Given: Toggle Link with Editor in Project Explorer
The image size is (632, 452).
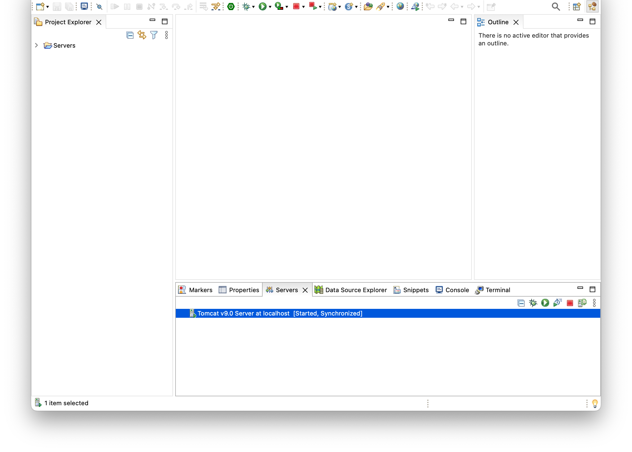Looking at the screenshot, I should [x=142, y=35].
